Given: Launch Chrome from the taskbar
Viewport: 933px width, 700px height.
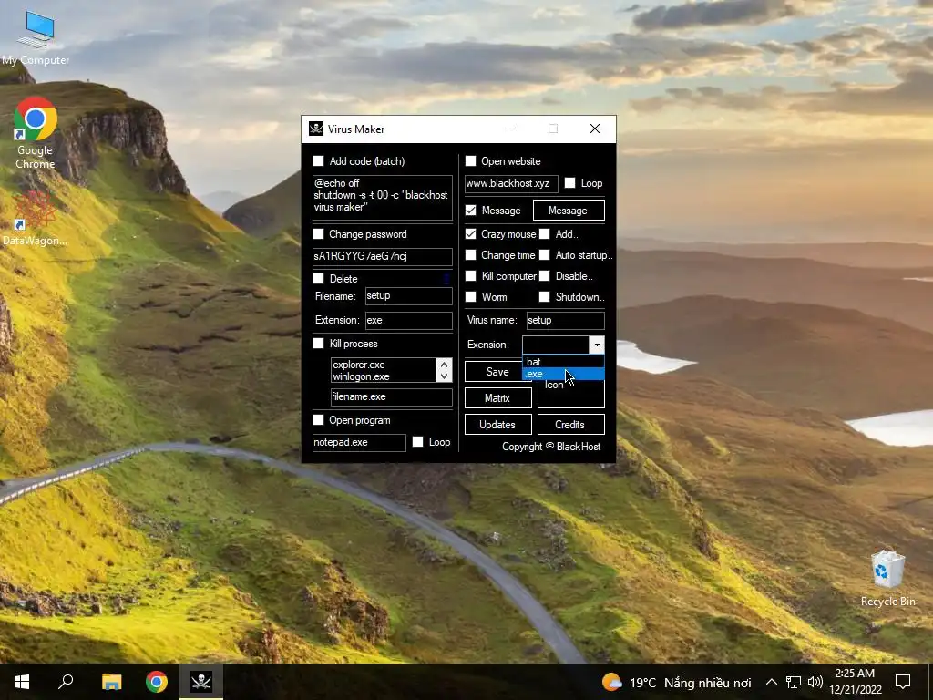Looking at the screenshot, I should (x=157, y=682).
